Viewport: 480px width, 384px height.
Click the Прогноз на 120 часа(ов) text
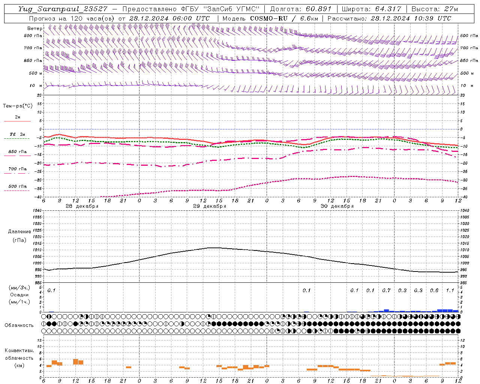click(x=72, y=18)
